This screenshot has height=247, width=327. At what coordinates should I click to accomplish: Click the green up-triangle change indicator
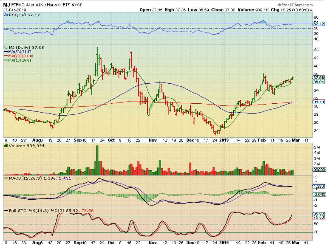(x=311, y=10)
